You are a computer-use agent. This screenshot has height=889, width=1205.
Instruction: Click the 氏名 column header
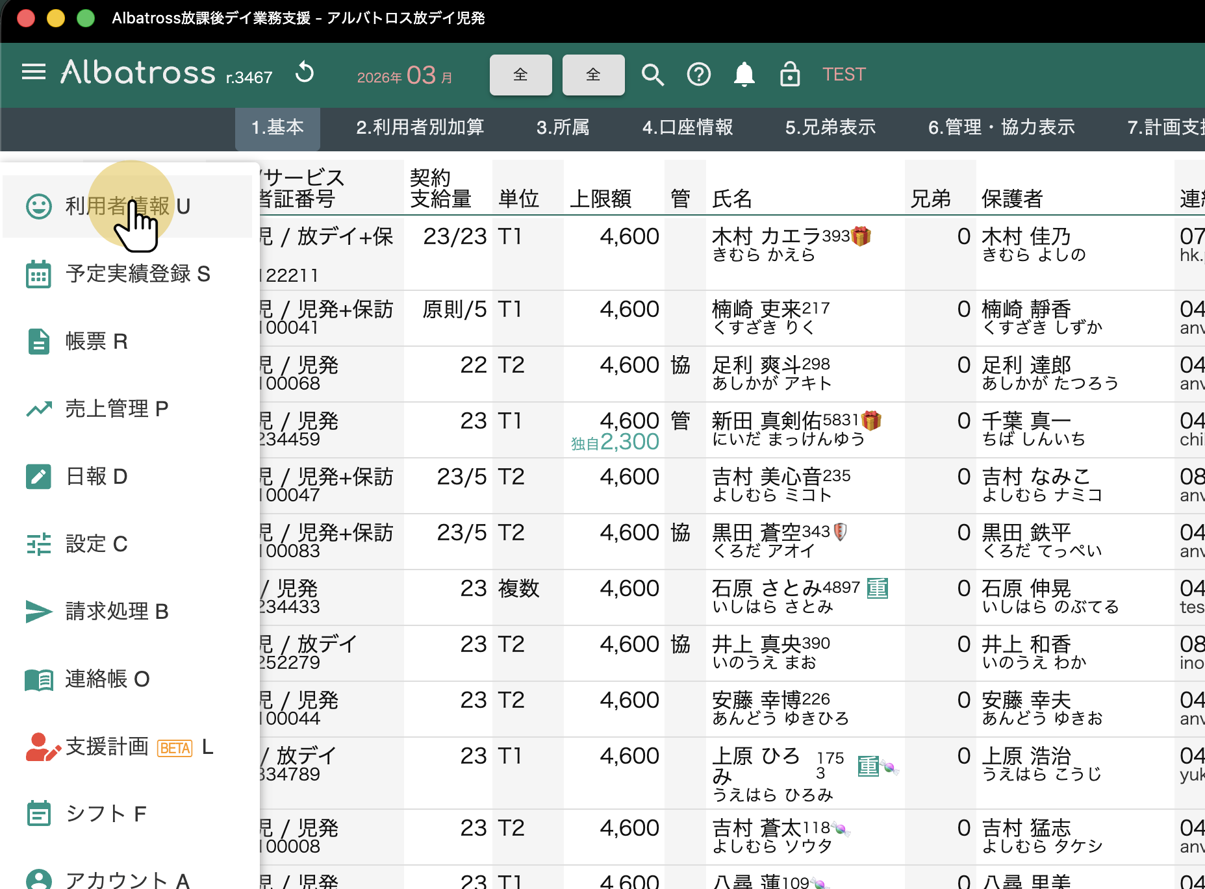tap(732, 198)
